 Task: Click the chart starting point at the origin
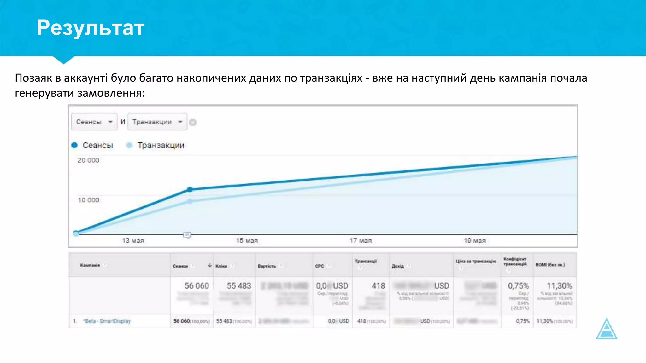pos(76,233)
